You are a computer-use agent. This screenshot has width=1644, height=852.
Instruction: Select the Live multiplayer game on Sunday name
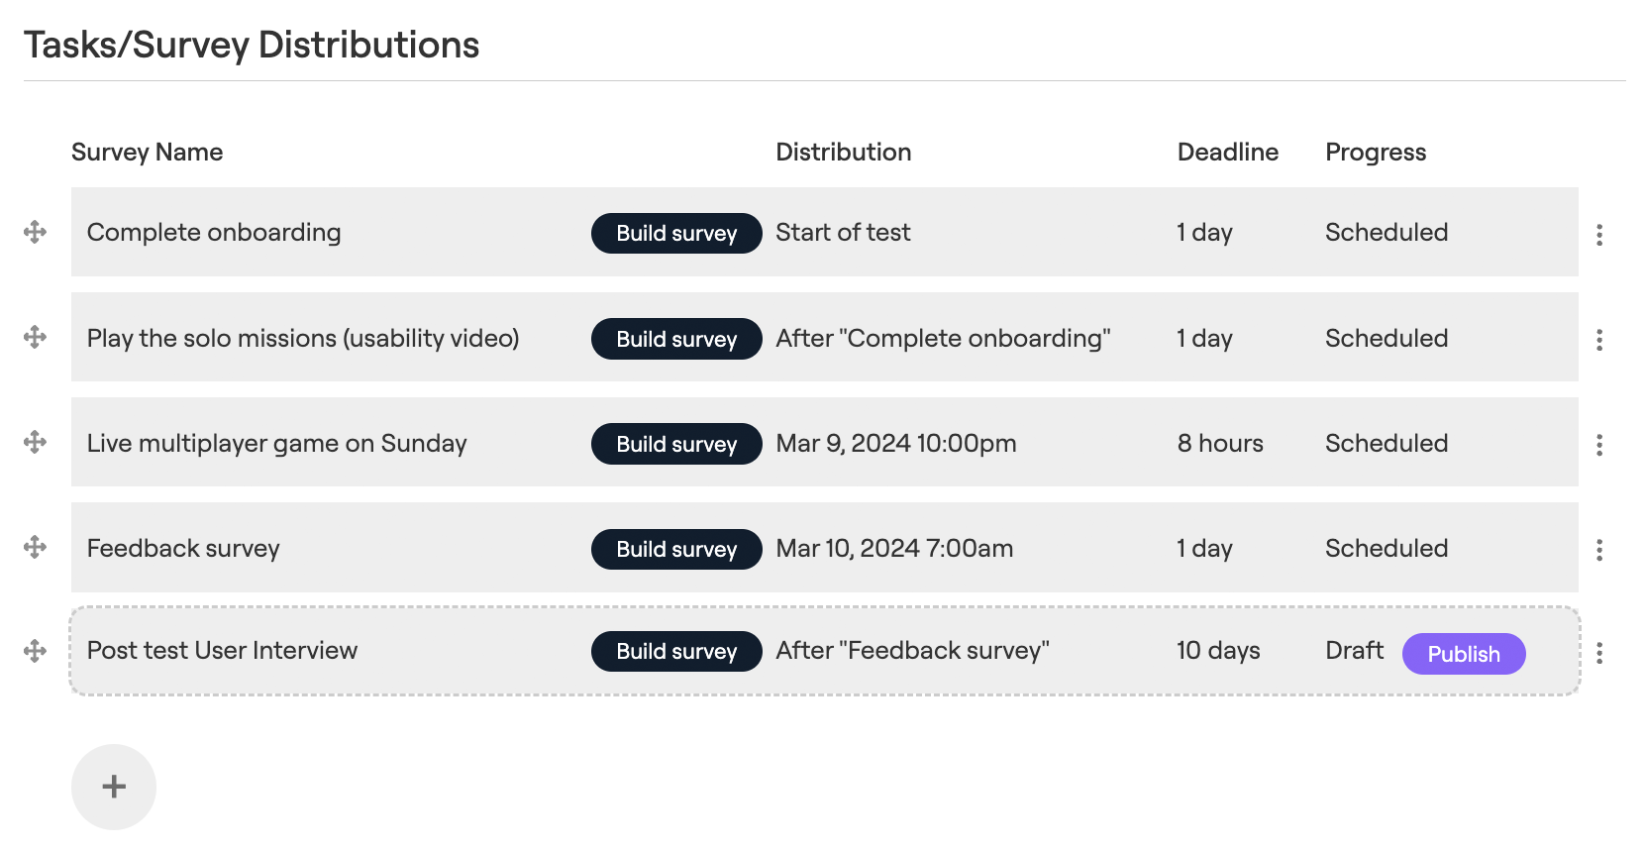[x=276, y=443]
